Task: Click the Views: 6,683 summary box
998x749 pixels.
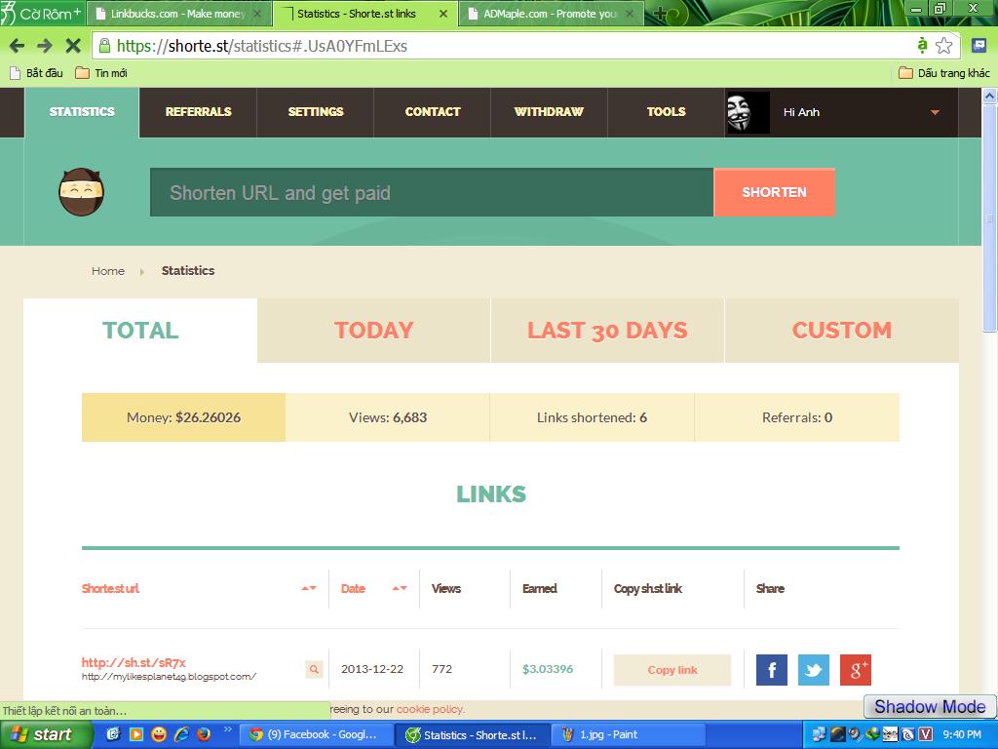Action: tap(388, 417)
